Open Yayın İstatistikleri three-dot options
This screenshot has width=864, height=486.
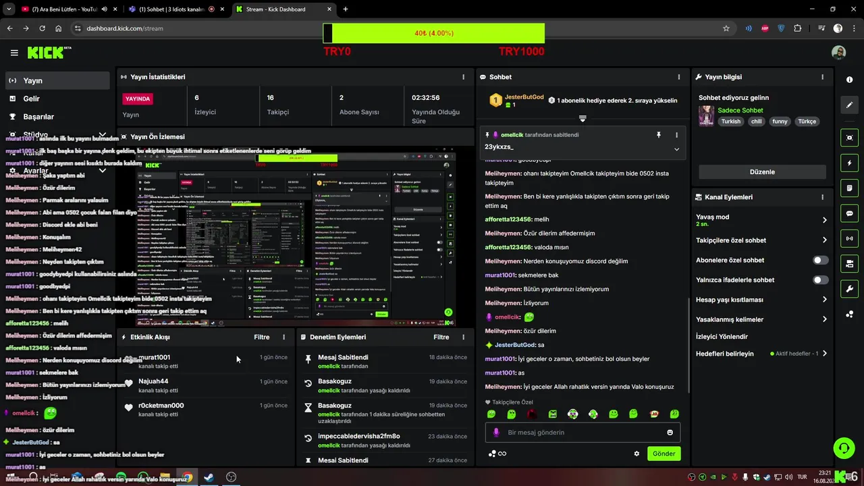coord(463,77)
